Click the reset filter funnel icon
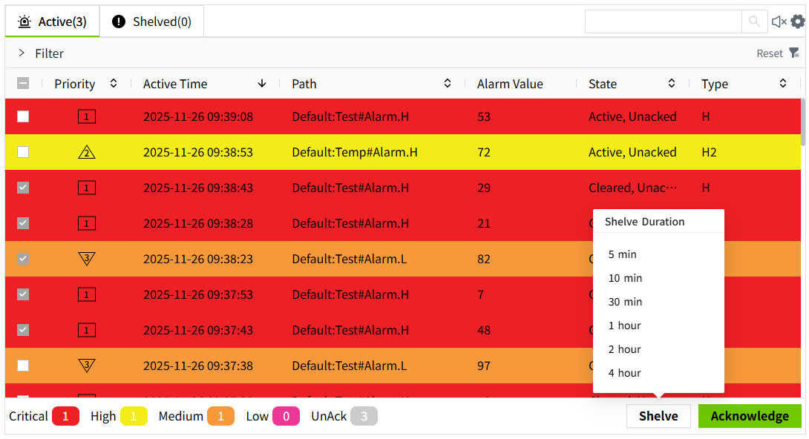The height and width of the screenshot is (439, 809). 794,53
